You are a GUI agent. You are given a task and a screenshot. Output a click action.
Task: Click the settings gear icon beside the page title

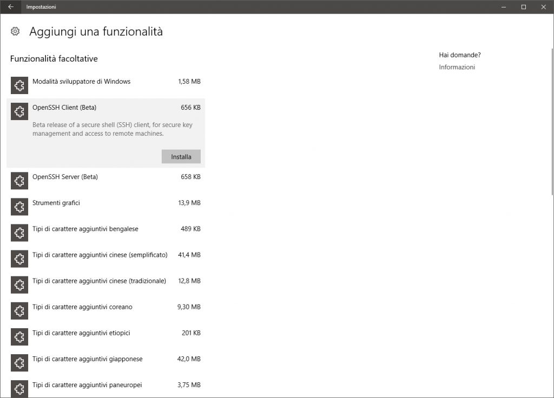15,31
